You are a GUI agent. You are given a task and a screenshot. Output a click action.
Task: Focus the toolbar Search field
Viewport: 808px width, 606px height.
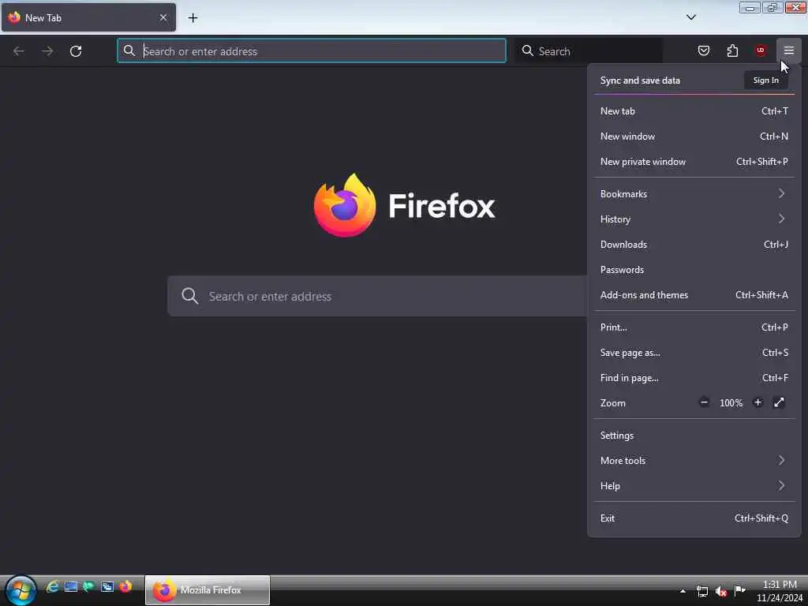click(x=589, y=50)
